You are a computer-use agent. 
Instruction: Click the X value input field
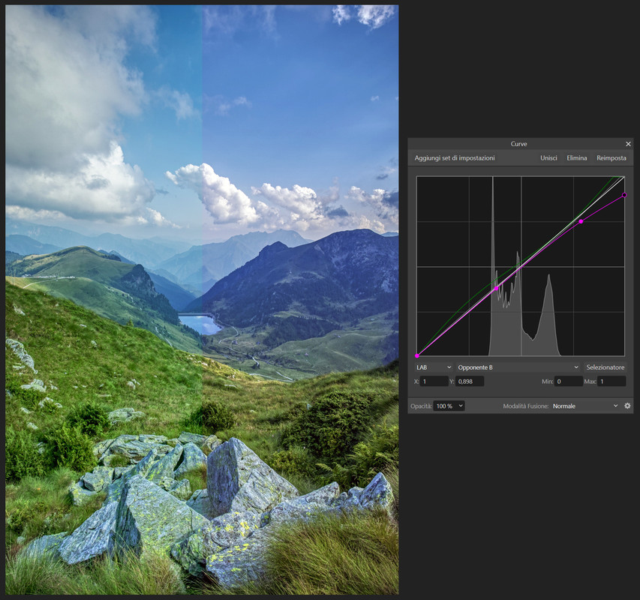434,381
